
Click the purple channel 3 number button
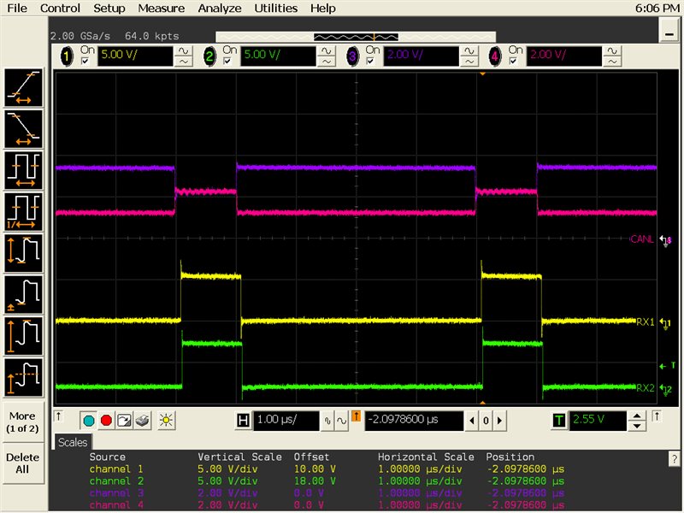coord(352,56)
